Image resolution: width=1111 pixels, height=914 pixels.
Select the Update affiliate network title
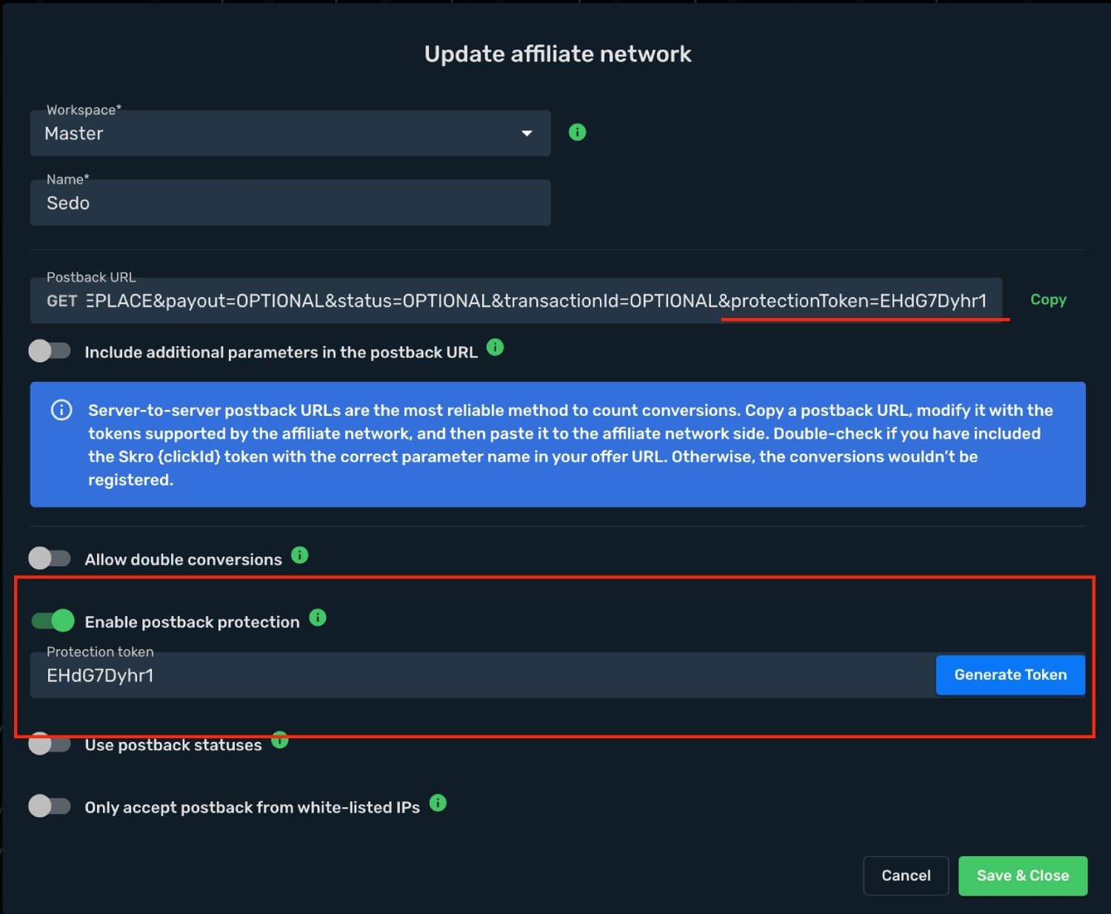coord(558,54)
